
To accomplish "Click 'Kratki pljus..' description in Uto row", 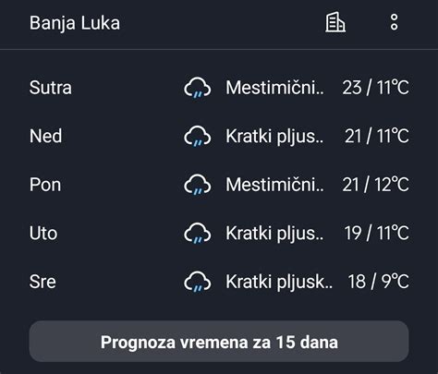I will 274,234.
